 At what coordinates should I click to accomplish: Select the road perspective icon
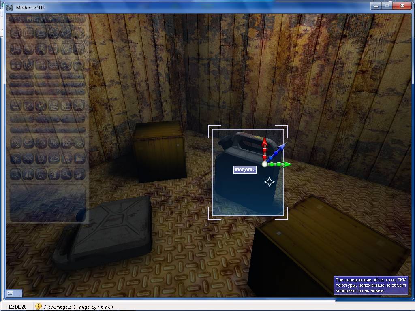coord(28,174)
